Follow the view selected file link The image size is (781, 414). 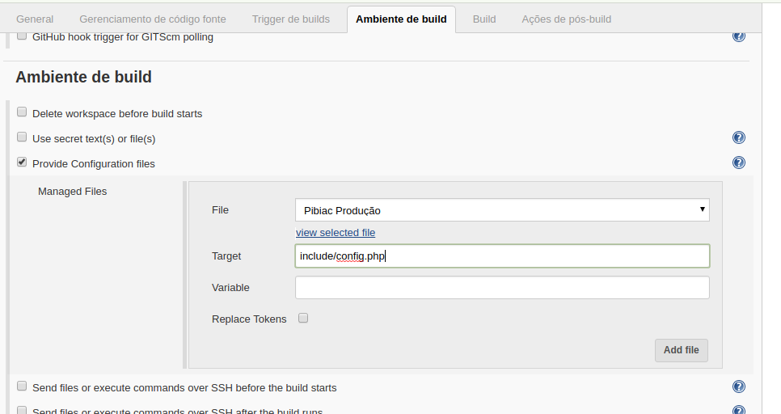[x=336, y=233]
